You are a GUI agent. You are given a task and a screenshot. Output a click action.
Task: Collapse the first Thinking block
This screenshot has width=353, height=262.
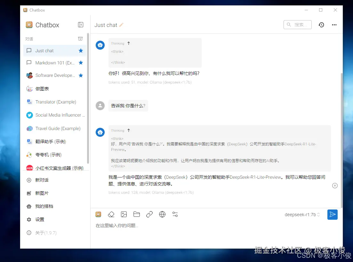pos(129,43)
